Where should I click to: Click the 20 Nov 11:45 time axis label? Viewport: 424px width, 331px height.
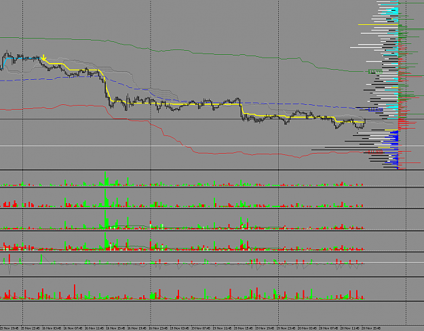coord(349,328)
